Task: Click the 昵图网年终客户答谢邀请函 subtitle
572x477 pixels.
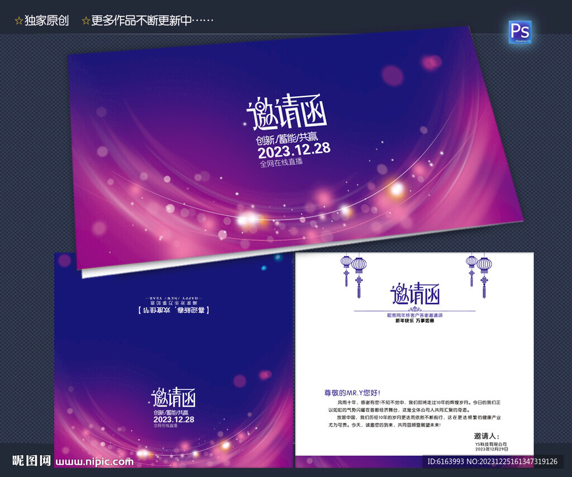Action: pos(415,315)
